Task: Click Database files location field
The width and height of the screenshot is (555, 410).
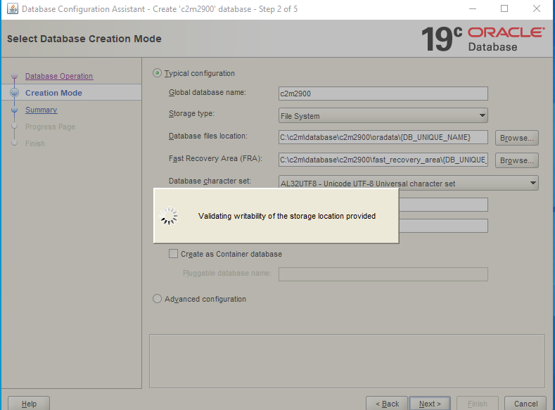Action: click(383, 137)
